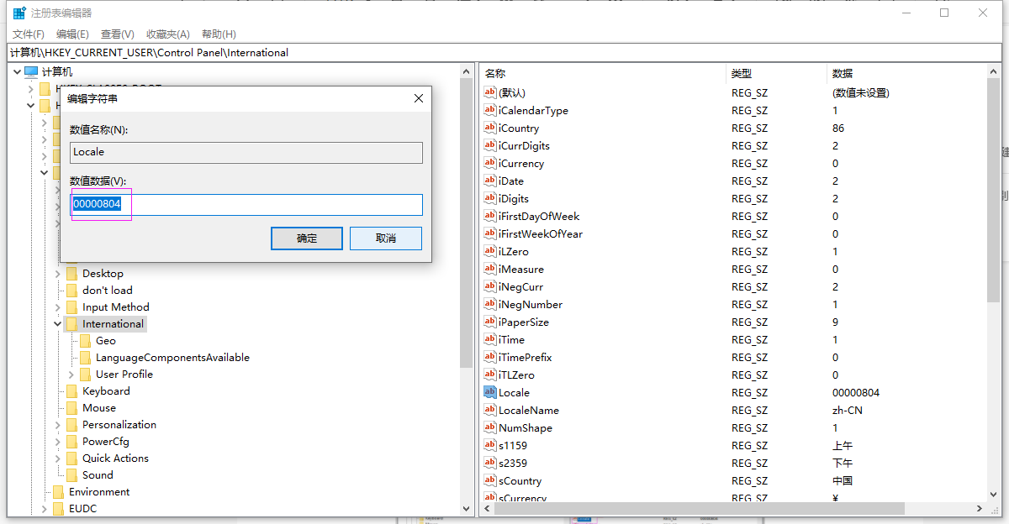Click the zh-CN data value
Screen dimensions: 1009x524
tap(848, 410)
